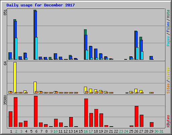Viewport: 172px width, 135px height.
Task: Click the cyan "Pages" legend label
Action: point(168,41)
